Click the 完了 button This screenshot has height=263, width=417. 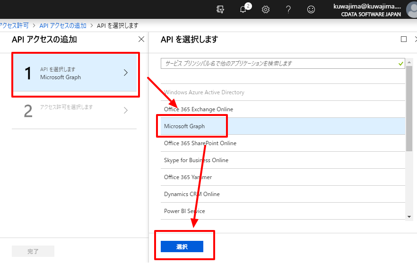click(x=33, y=251)
